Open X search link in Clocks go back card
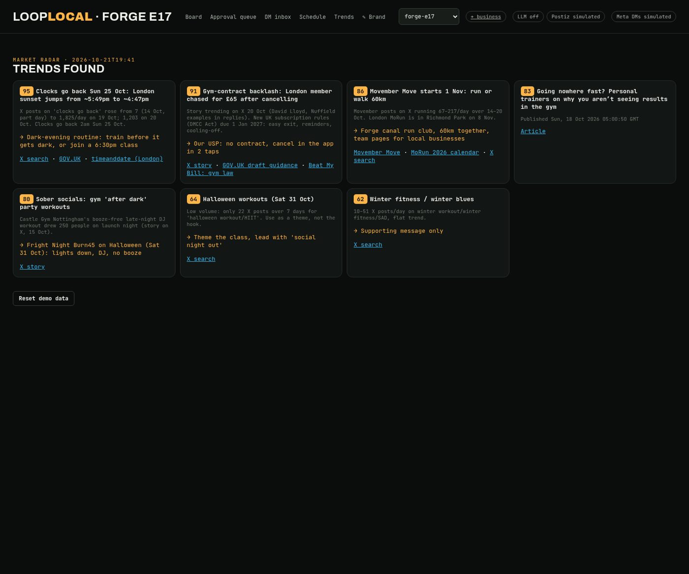Screen dimensions: 689x574 pyautogui.click(x=34, y=159)
